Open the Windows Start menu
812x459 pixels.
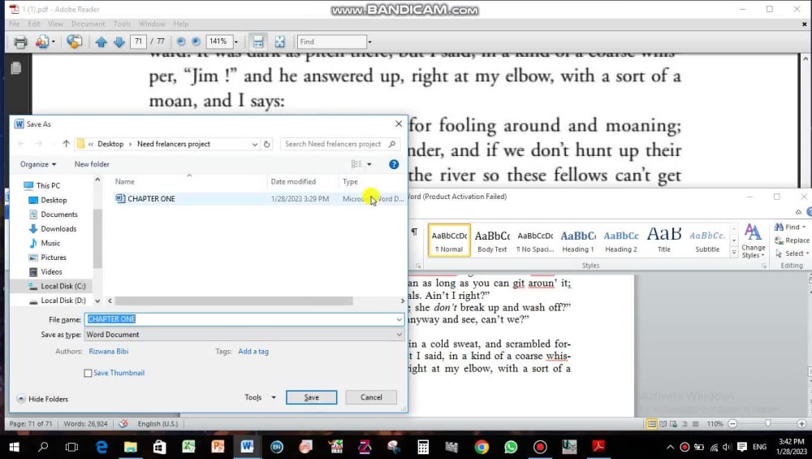point(14,447)
